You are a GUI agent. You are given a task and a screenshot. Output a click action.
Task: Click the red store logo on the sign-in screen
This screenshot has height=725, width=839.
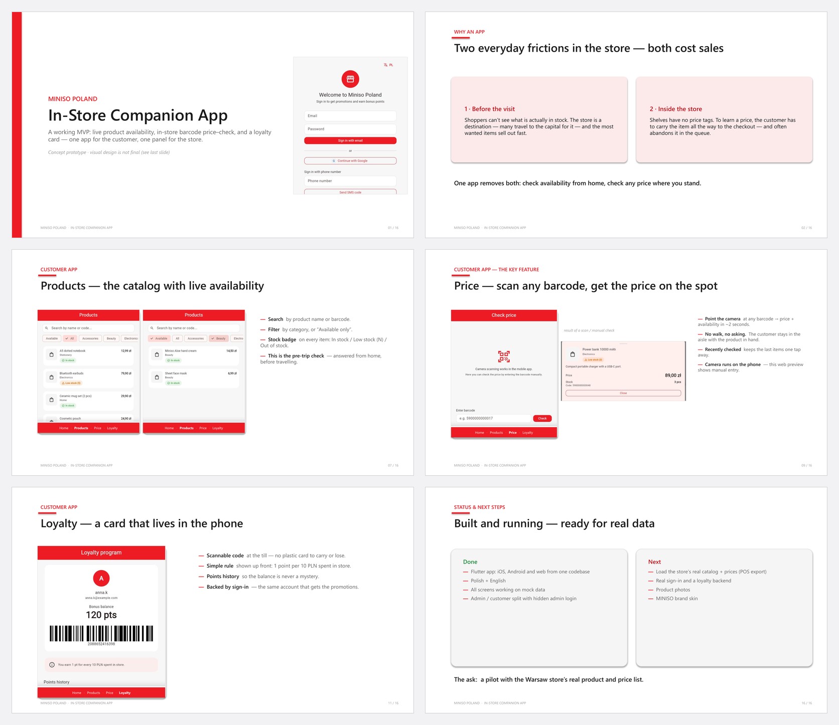point(350,79)
